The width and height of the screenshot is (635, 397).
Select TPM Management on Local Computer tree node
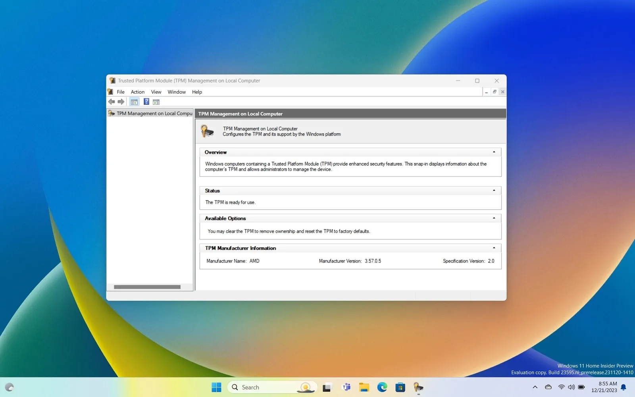pyautogui.click(x=154, y=114)
